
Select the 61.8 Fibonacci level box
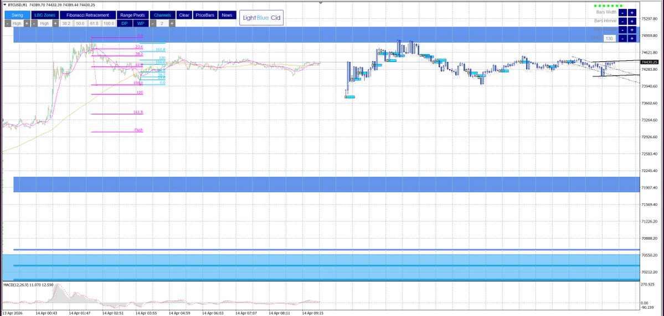point(95,23)
